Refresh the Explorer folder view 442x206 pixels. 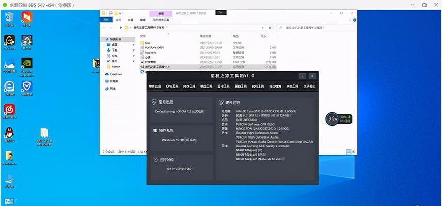[x=270, y=28]
